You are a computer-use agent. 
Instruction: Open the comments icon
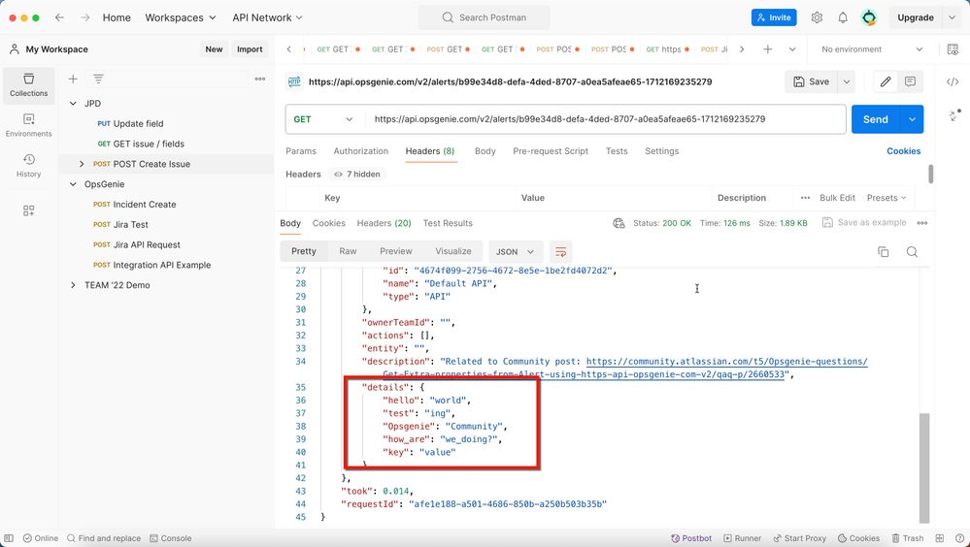910,81
